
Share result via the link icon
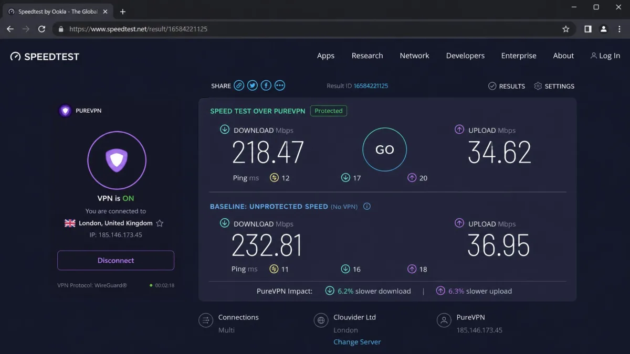click(239, 85)
